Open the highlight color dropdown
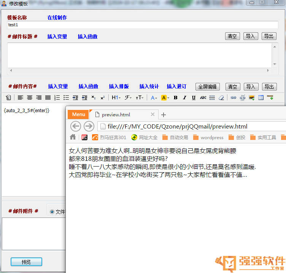The height and width of the screenshot is (273, 286). coord(165,98)
